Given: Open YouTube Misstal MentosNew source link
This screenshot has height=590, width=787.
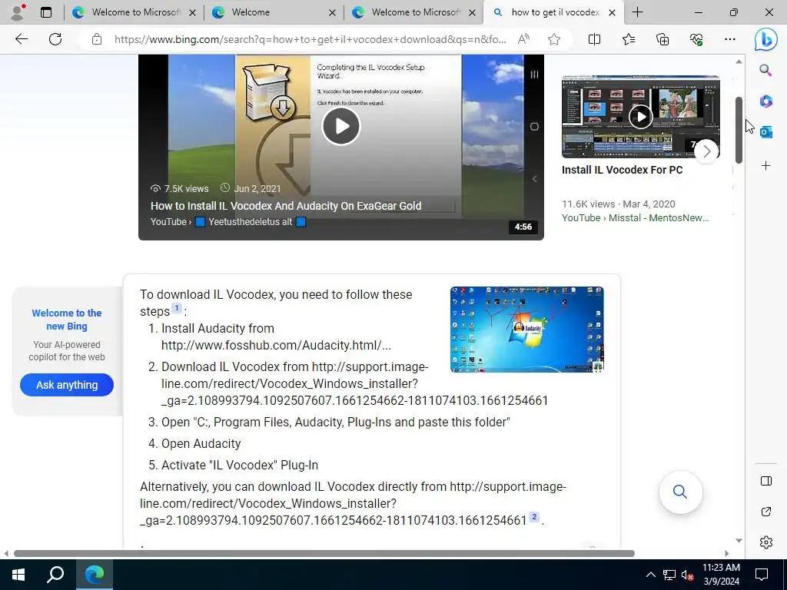Looking at the screenshot, I should 635,217.
